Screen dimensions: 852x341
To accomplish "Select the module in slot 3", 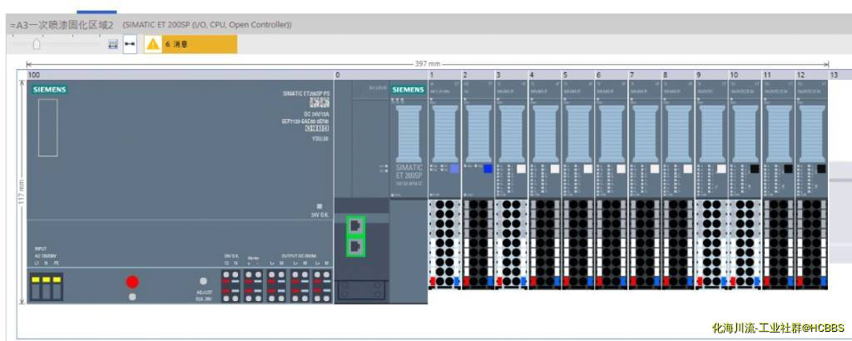I will (x=512, y=185).
